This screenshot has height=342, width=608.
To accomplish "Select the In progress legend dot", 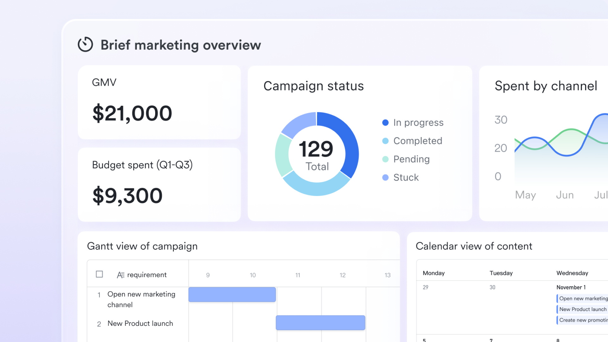I will coord(385,123).
